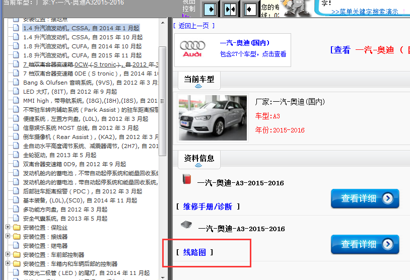Click 查看详细 button for repair manual
Image resolution: width=410 pixels, height=280 pixels.
[x=365, y=199]
